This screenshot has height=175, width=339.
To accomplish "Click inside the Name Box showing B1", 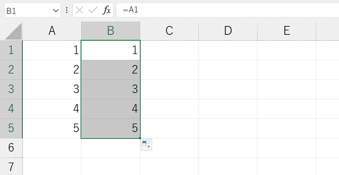I will [28, 10].
